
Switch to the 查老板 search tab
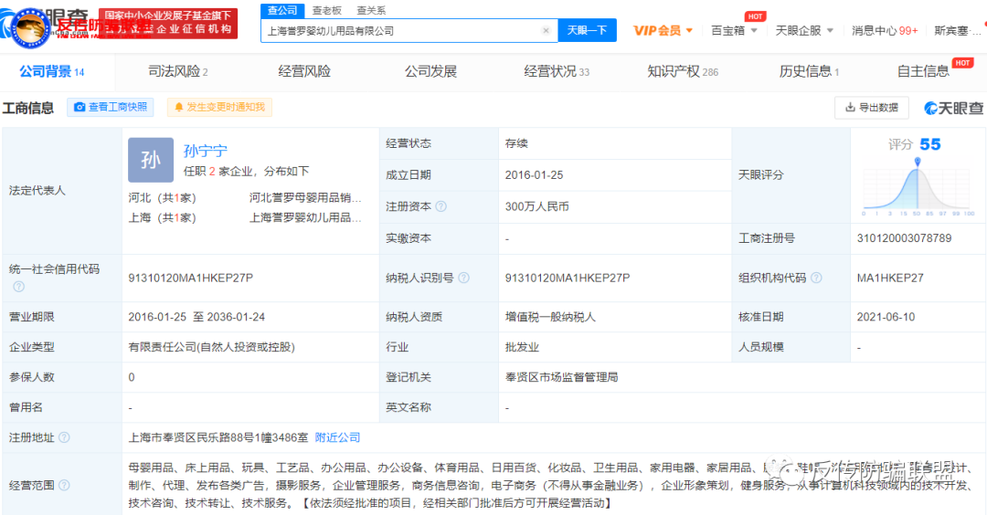coord(326,10)
